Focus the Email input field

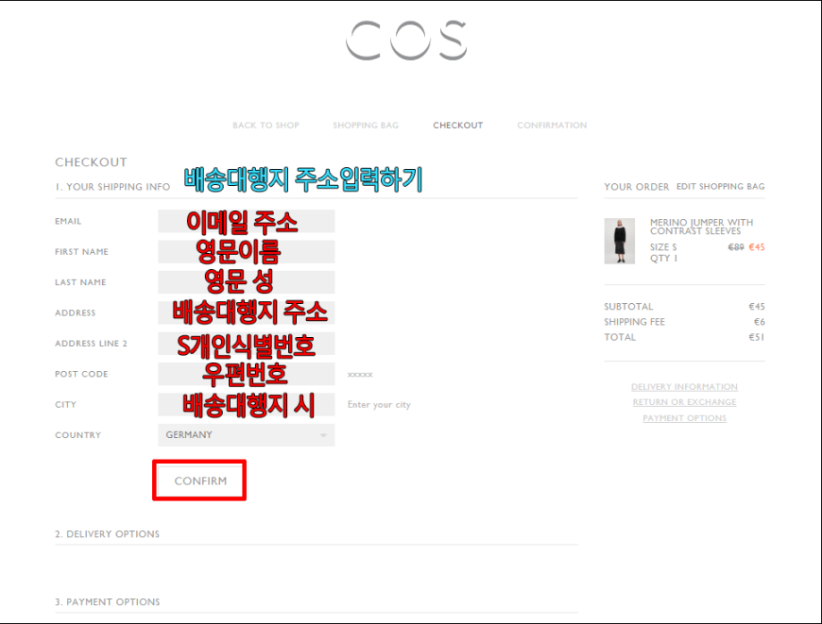coord(247,221)
